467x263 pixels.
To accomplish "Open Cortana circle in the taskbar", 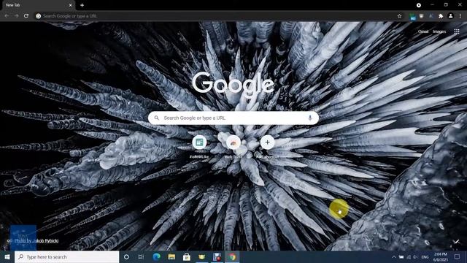I will point(126,256).
